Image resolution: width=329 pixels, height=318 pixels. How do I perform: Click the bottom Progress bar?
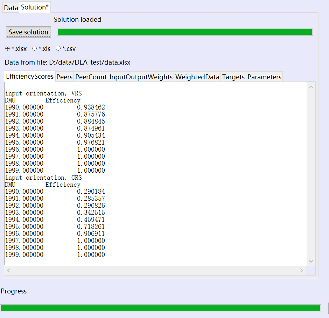[161, 308]
